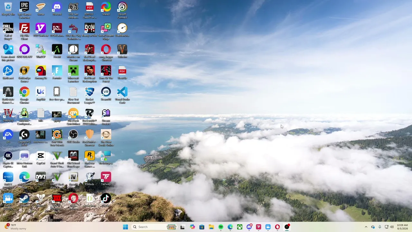Select GTA Vice City Definitive desktop icon

(73, 32)
